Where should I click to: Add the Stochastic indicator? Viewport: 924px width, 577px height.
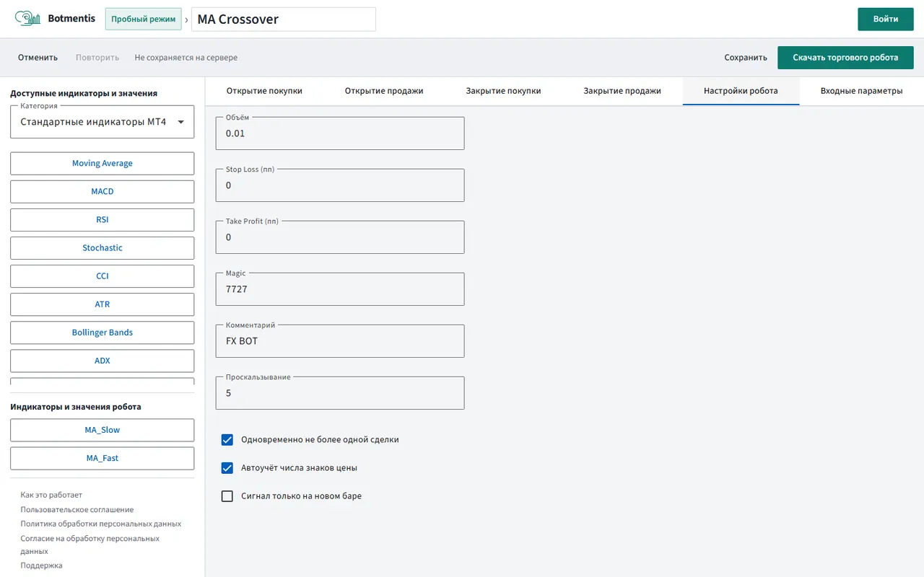click(103, 247)
